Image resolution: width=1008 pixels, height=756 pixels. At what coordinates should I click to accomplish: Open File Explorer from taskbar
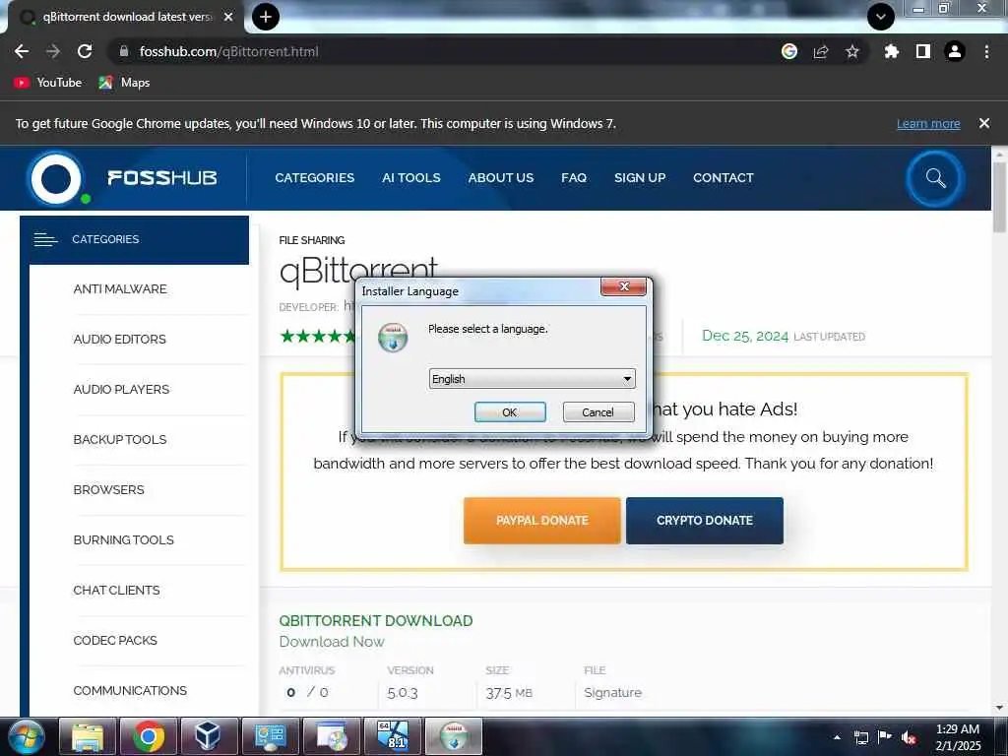[x=88, y=736]
